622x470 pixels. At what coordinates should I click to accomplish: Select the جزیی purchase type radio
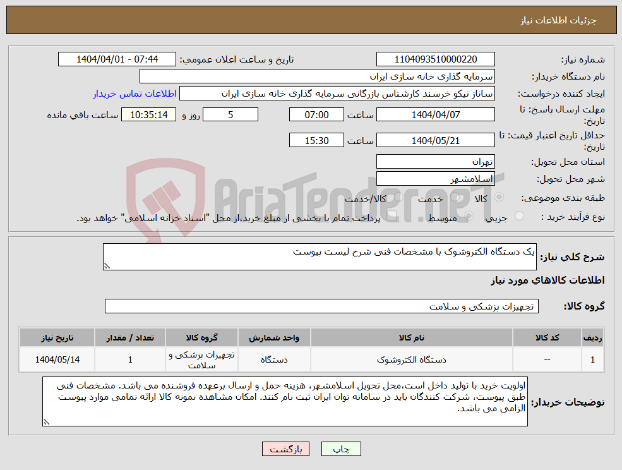click(519, 216)
